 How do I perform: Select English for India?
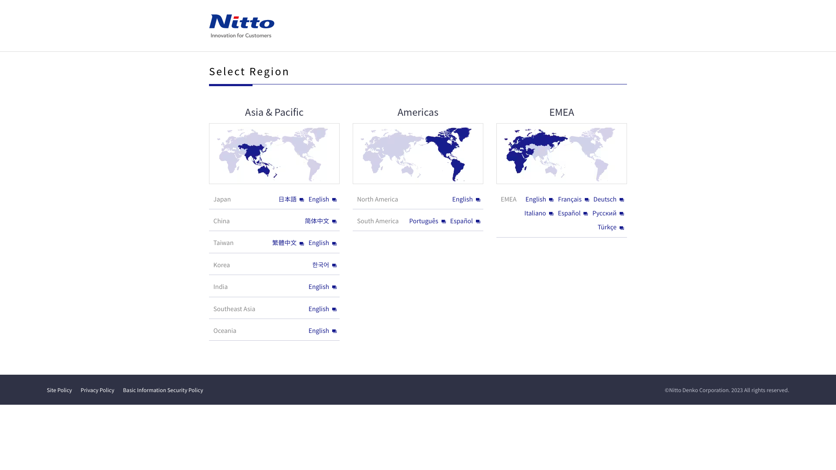[319, 287]
